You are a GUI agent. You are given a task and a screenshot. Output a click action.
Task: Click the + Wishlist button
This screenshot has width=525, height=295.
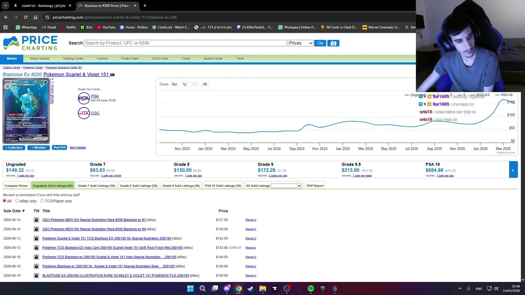(x=38, y=147)
